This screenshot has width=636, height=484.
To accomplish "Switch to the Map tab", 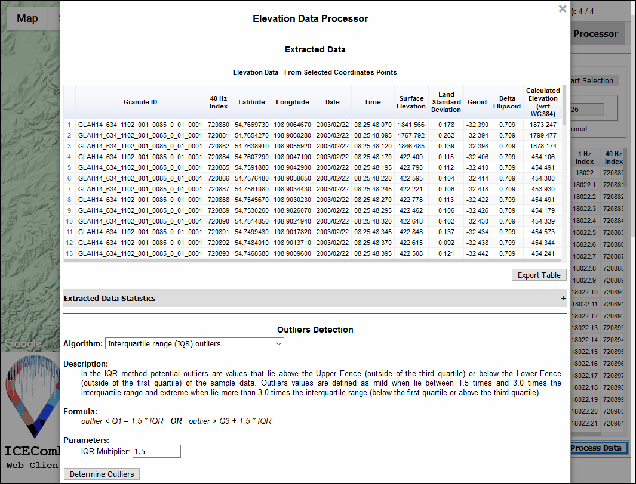I will [27, 18].
